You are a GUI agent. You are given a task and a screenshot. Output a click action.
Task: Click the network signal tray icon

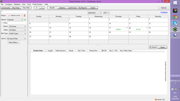click(178, 89)
